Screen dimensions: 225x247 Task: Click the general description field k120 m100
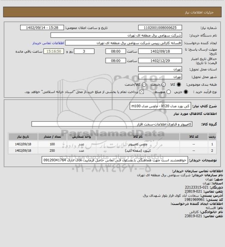coord(160,106)
